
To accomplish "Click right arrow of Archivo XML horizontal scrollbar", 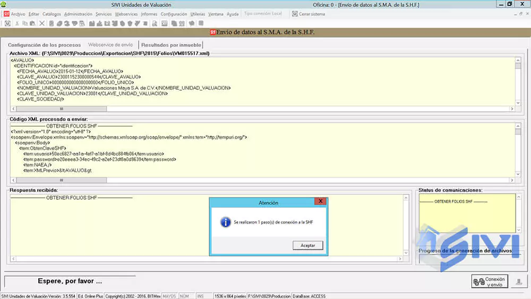I will (x=512, y=109).
